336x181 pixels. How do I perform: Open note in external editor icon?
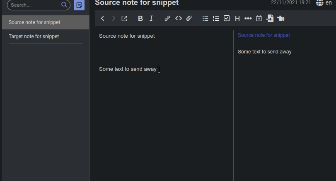[125, 18]
